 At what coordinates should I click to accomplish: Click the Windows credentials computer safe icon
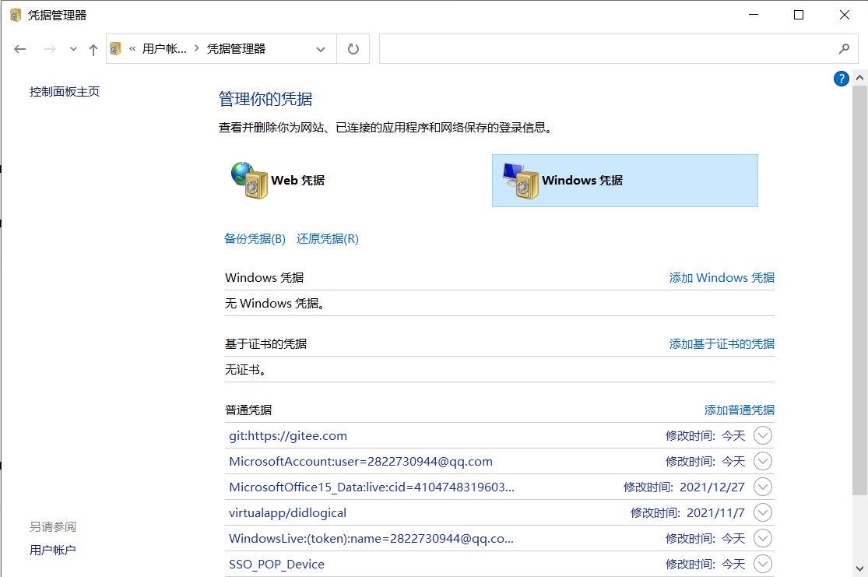click(x=520, y=181)
